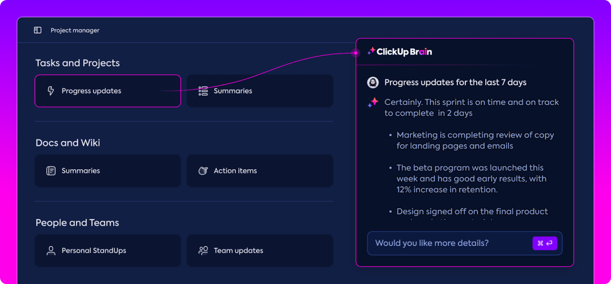
Task: Click the Action items hand icon
Action: tap(203, 171)
